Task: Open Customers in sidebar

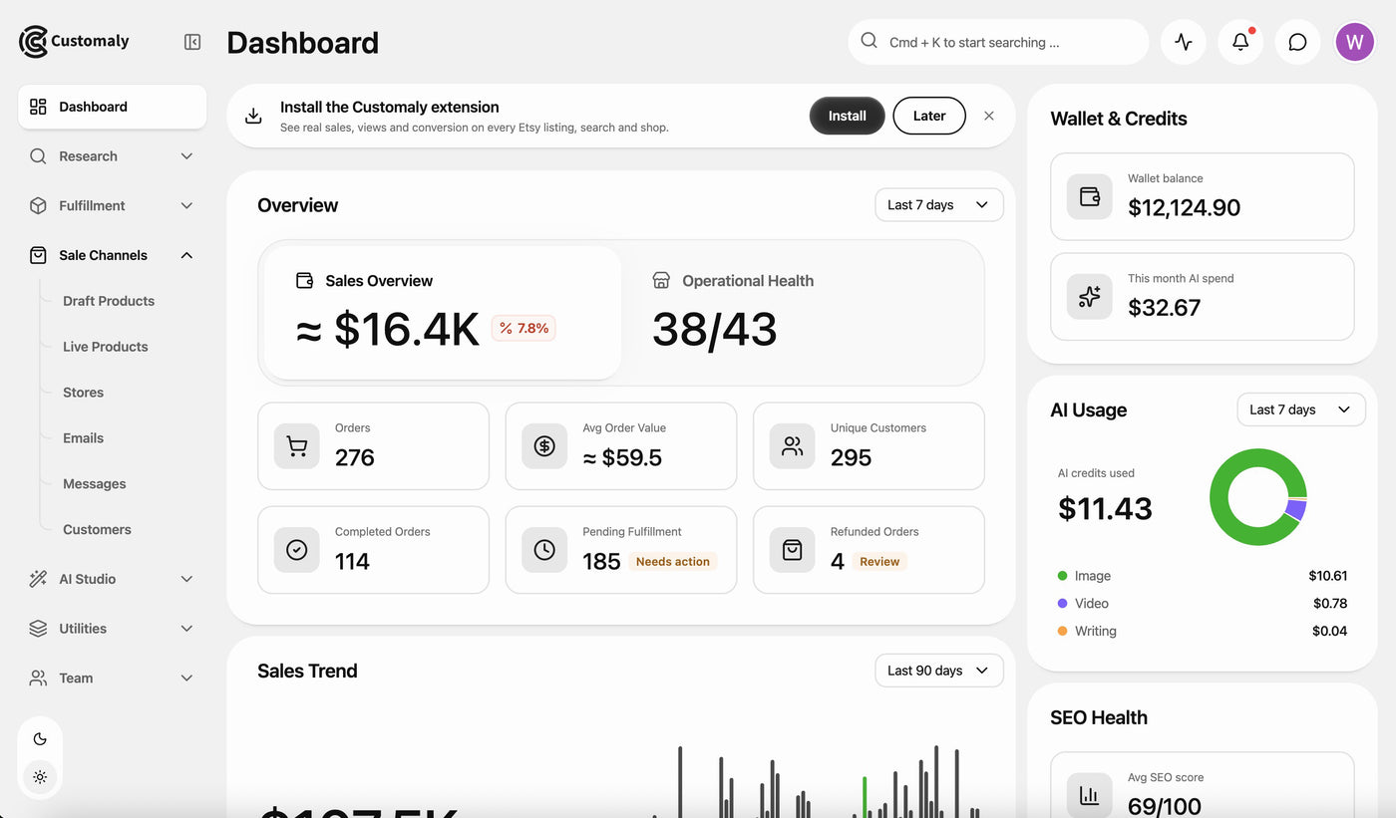Action: [x=98, y=530]
